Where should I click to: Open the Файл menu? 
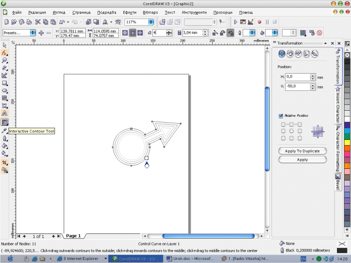(x=17, y=13)
